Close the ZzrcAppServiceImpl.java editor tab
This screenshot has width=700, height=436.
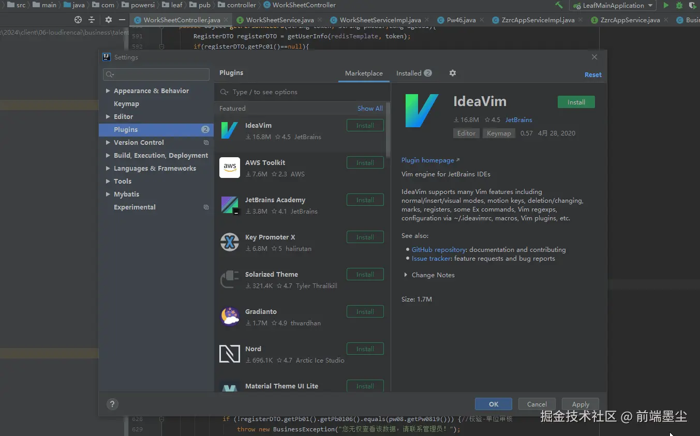(x=580, y=20)
